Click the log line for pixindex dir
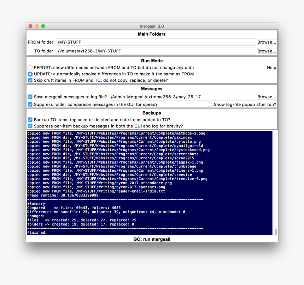The height and width of the screenshot is (285, 304). [x=110, y=137]
